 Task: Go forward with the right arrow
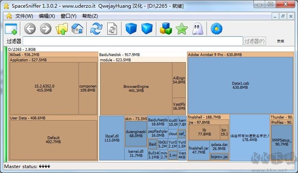tap(46, 29)
